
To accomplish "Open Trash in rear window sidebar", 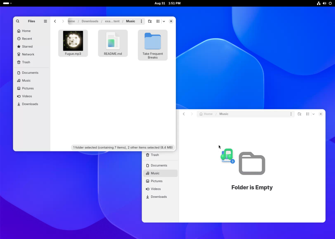I will (x=160, y=155).
